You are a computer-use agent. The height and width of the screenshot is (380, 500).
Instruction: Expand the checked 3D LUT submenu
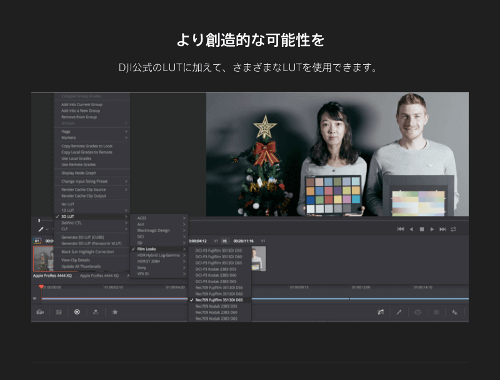92,217
